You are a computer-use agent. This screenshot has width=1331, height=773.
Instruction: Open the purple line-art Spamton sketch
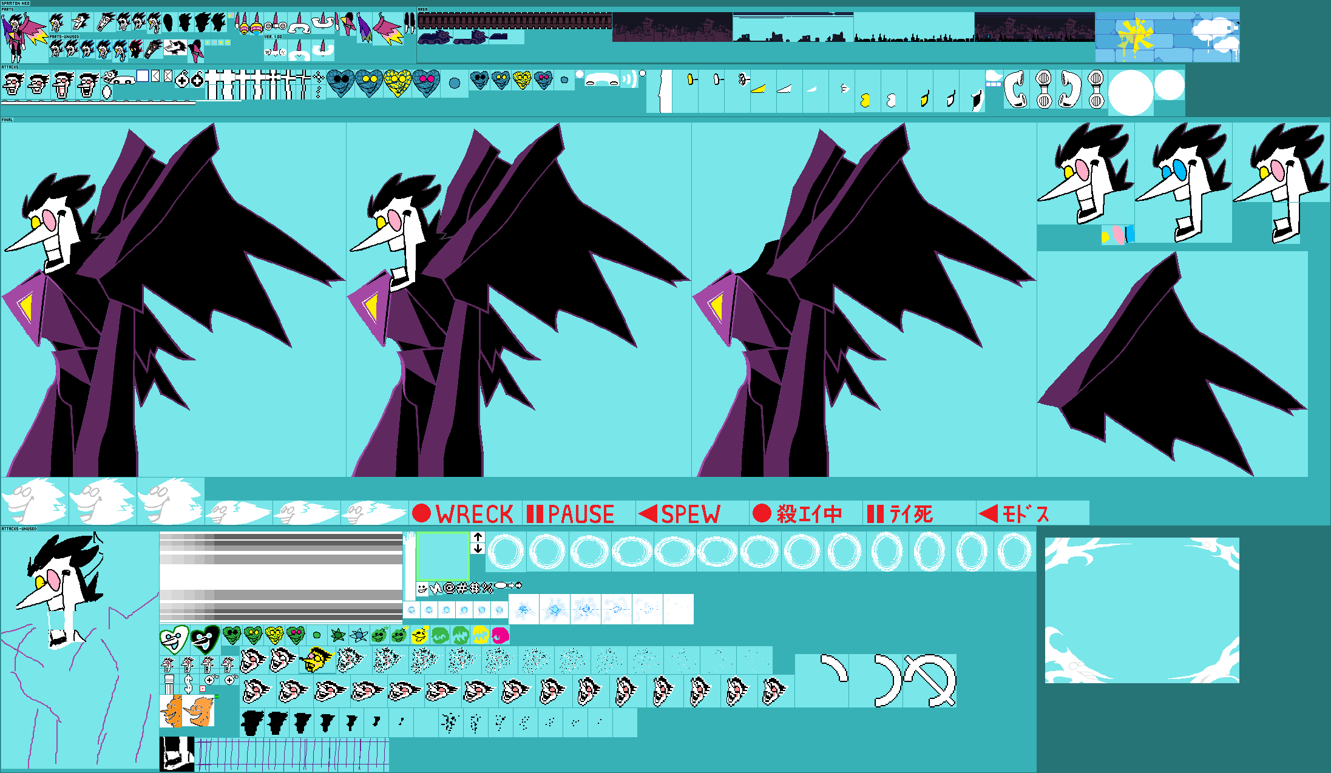tap(79, 650)
